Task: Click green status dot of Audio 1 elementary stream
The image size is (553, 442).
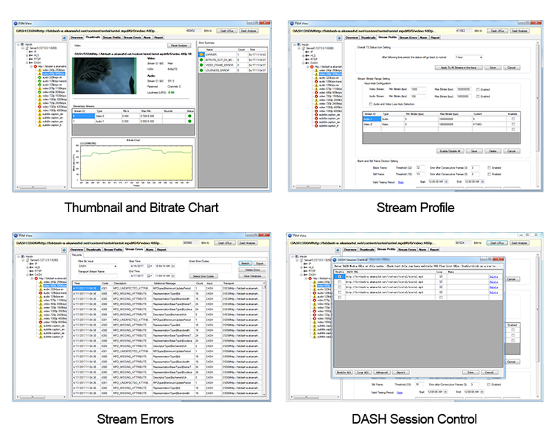Action: click(189, 122)
